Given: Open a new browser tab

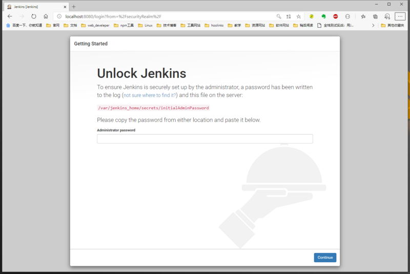Looking at the screenshot, I should (74, 7).
